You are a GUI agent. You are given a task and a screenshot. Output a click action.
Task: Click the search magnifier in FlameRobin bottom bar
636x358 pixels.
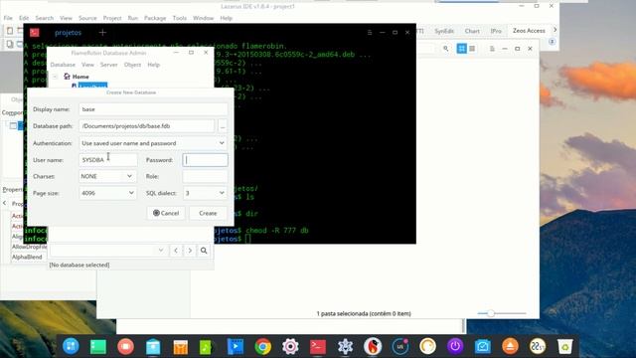(x=204, y=251)
